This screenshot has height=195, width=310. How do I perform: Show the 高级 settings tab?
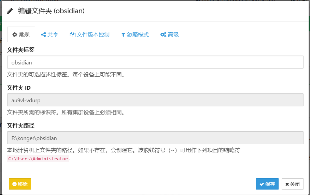point(169,34)
